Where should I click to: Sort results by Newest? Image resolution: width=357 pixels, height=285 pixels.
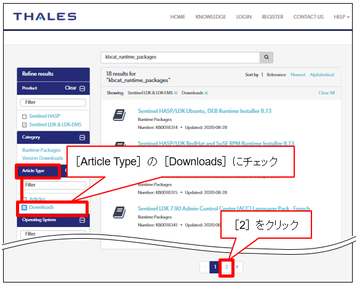click(x=298, y=75)
